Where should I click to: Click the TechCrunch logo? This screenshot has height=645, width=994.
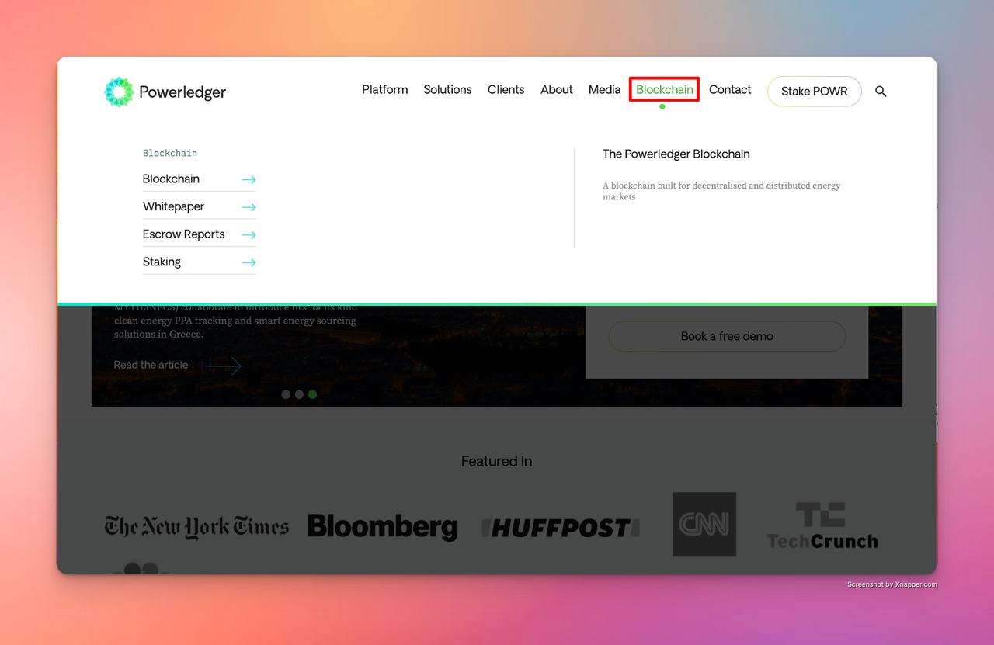(822, 527)
